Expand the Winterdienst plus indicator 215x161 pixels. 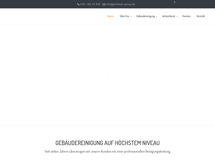(x=177, y=16)
